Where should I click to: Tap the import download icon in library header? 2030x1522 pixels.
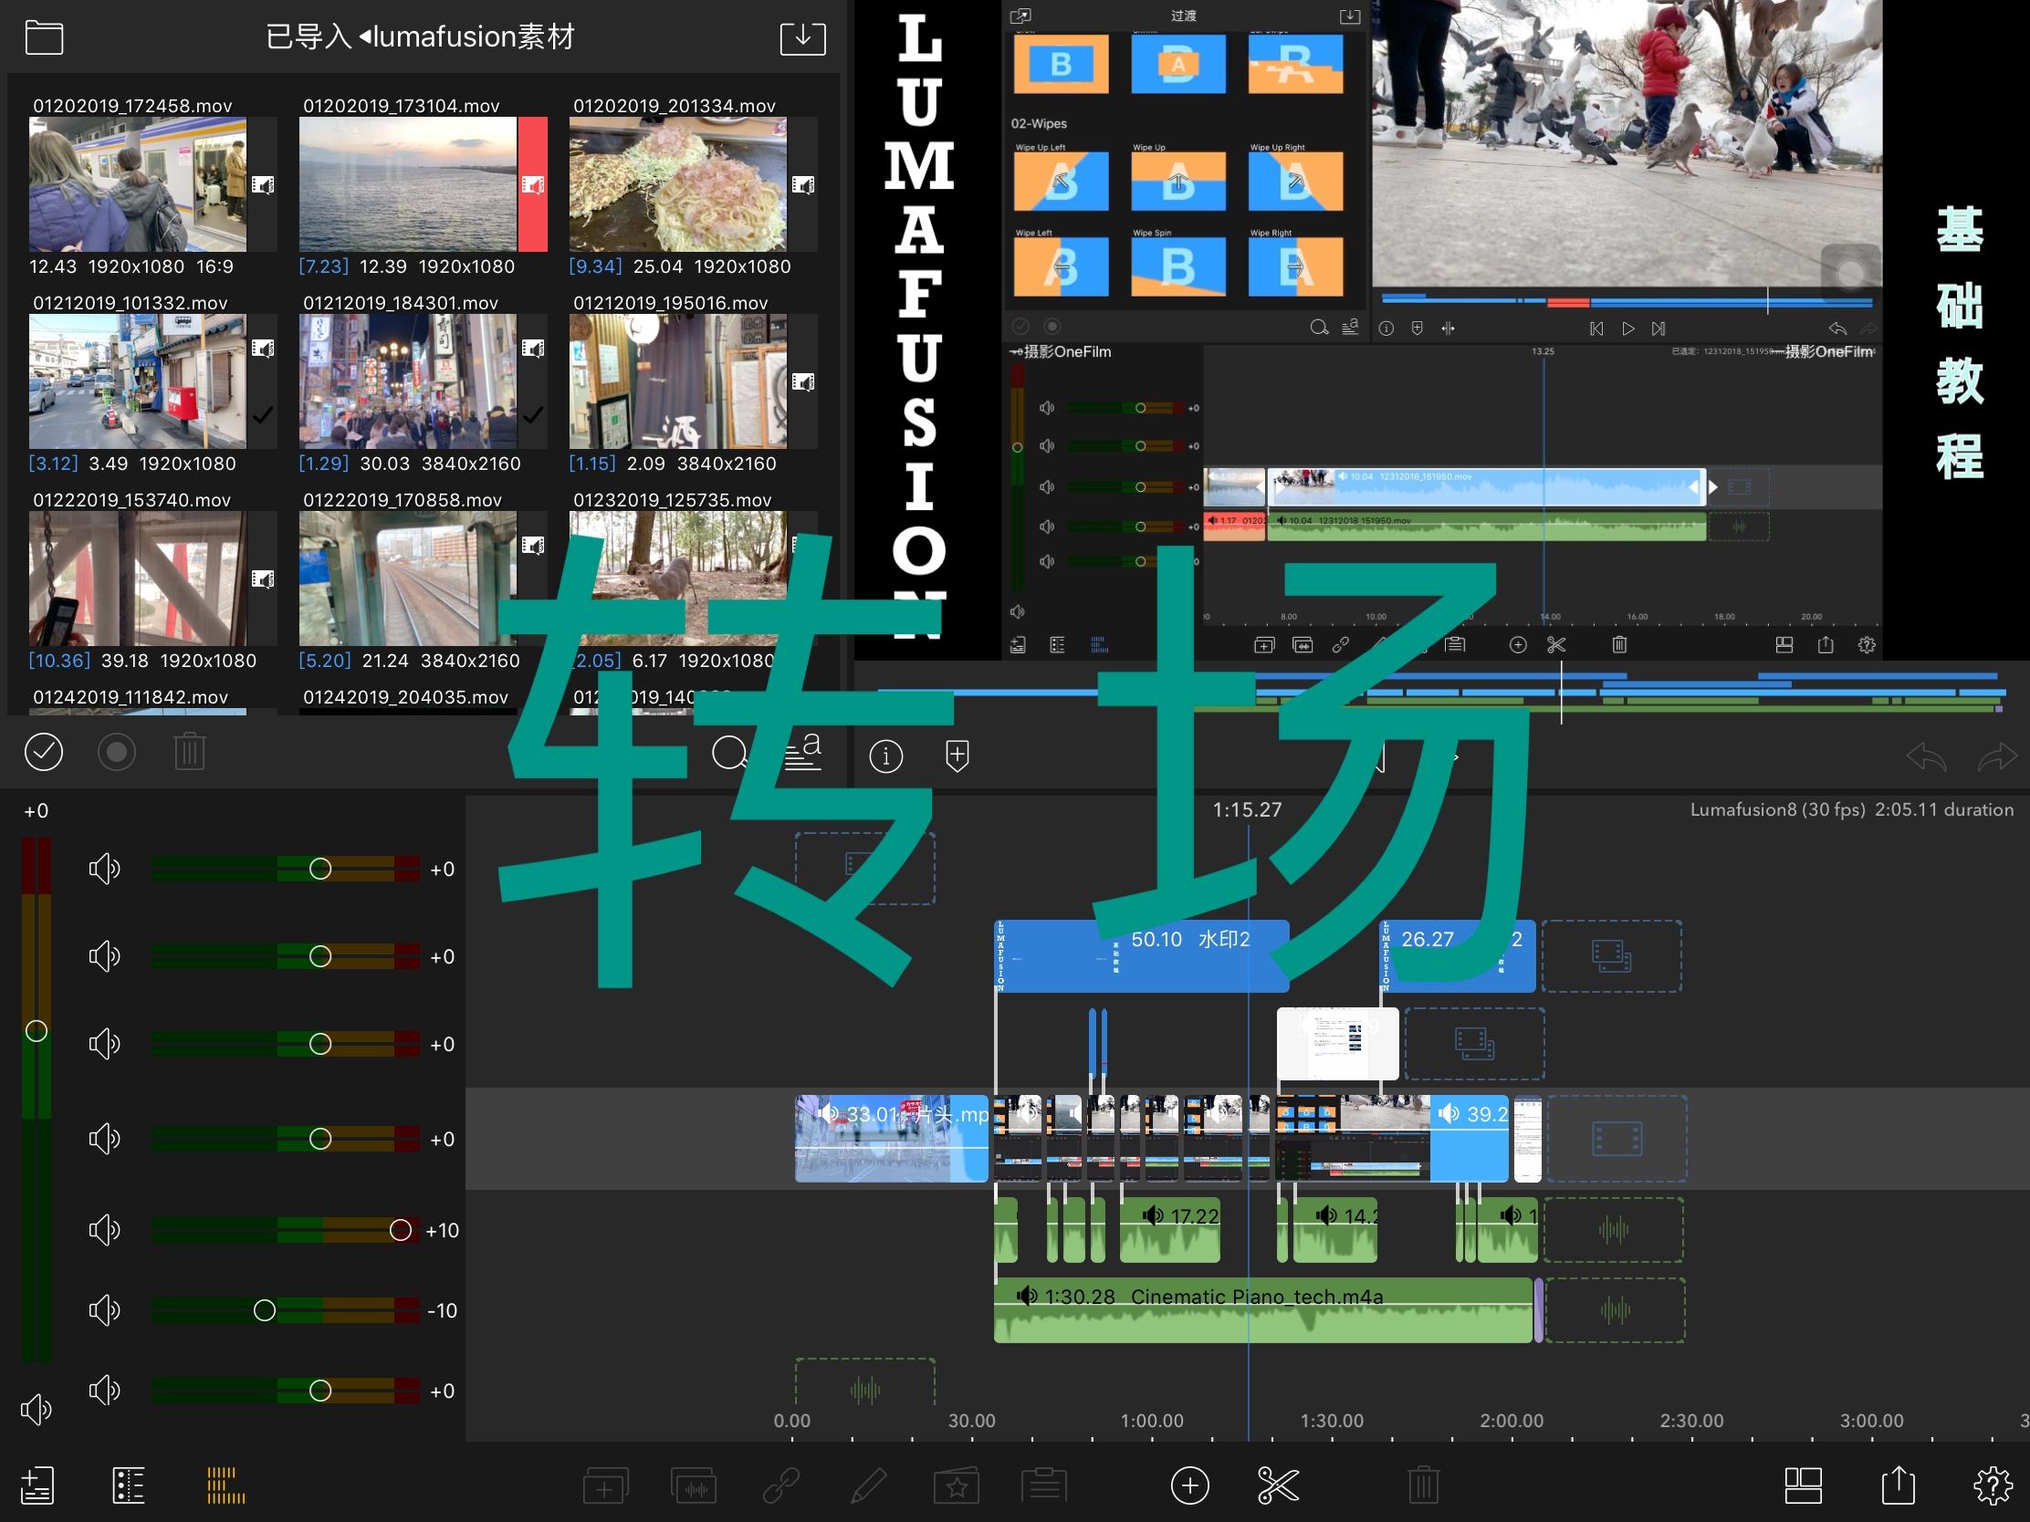click(802, 37)
